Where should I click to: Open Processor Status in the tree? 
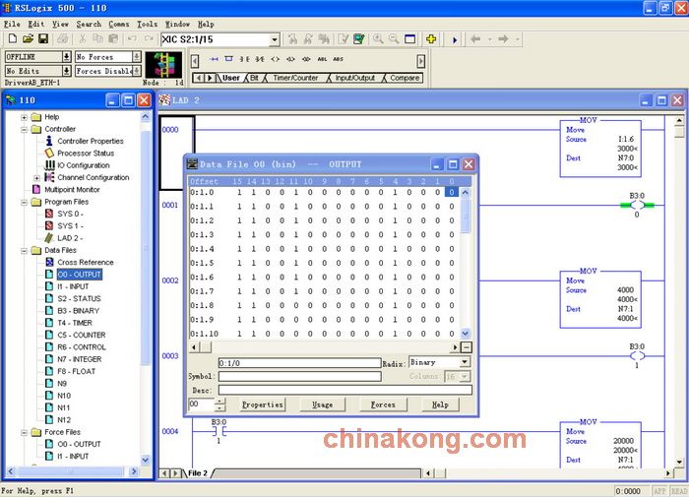[86, 153]
